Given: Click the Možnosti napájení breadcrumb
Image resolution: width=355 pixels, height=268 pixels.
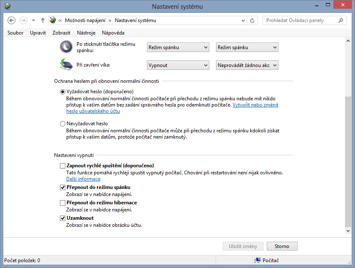Looking at the screenshot, I should coord(85,20).
